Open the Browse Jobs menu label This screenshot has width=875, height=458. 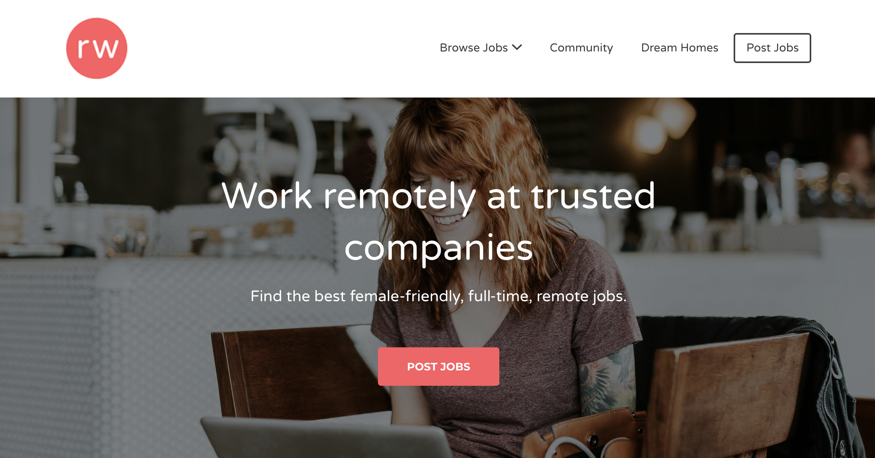(x=474, y=48)
